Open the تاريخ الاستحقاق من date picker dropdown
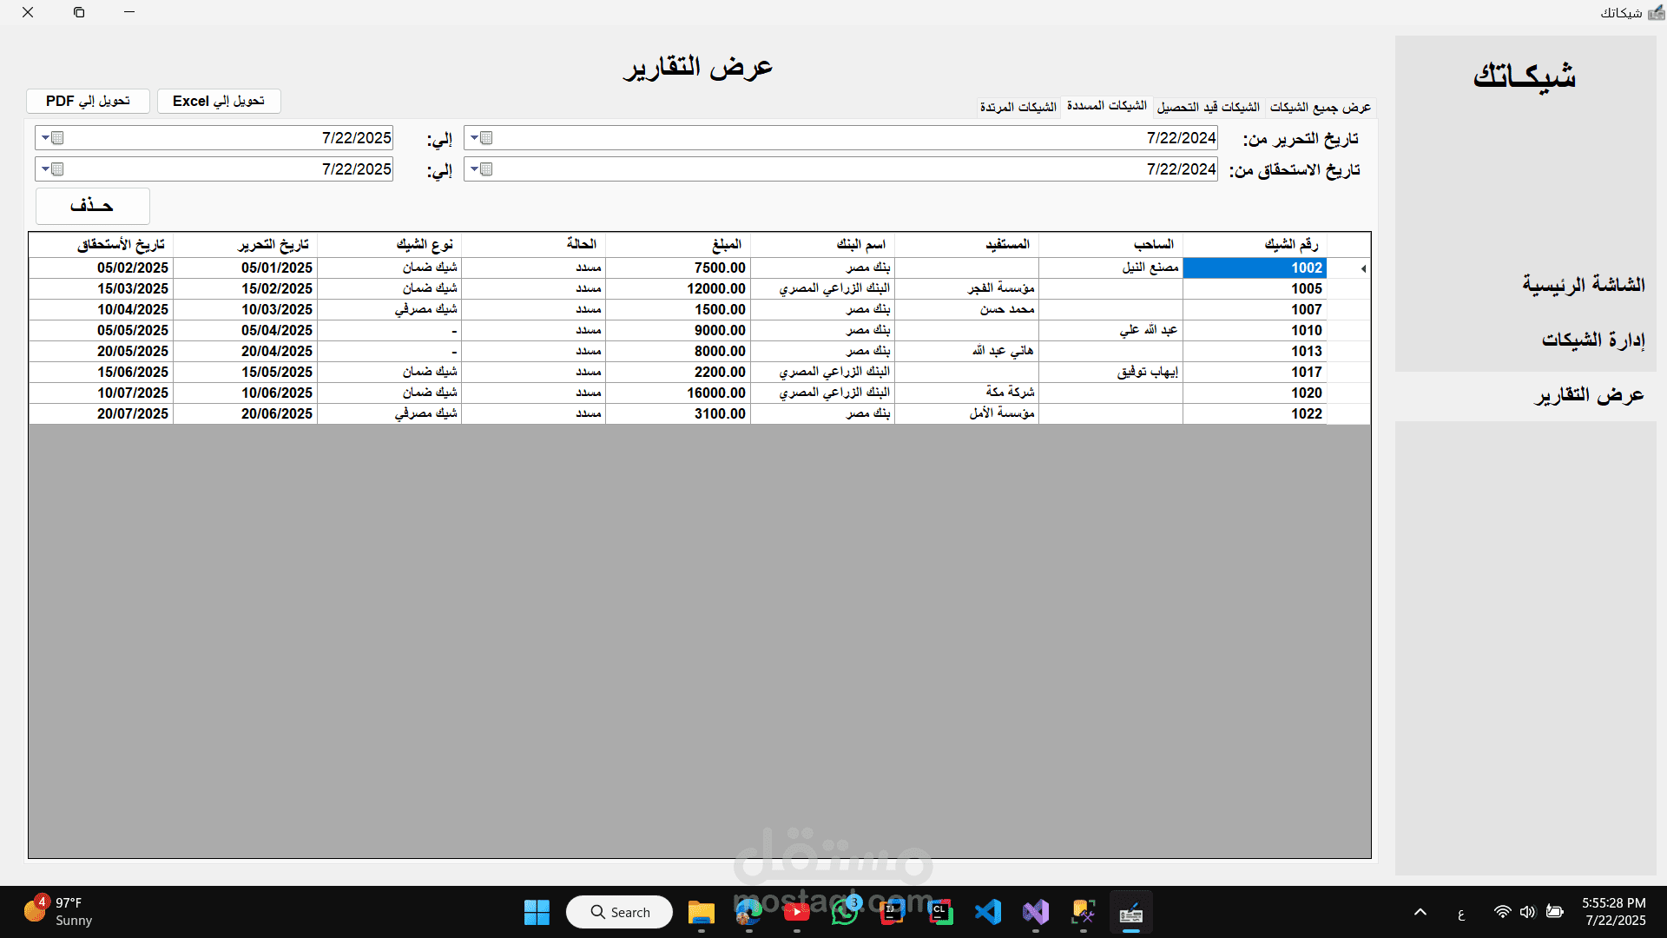The width and height of the screenshot is (1667, 938). pos(475,169)
